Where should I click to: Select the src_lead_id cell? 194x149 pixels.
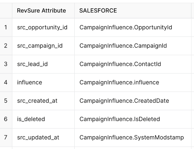tap(43, 64)
